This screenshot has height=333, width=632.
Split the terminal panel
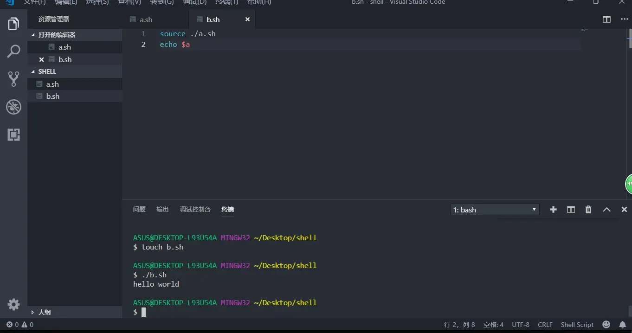(x=571, y=210)
